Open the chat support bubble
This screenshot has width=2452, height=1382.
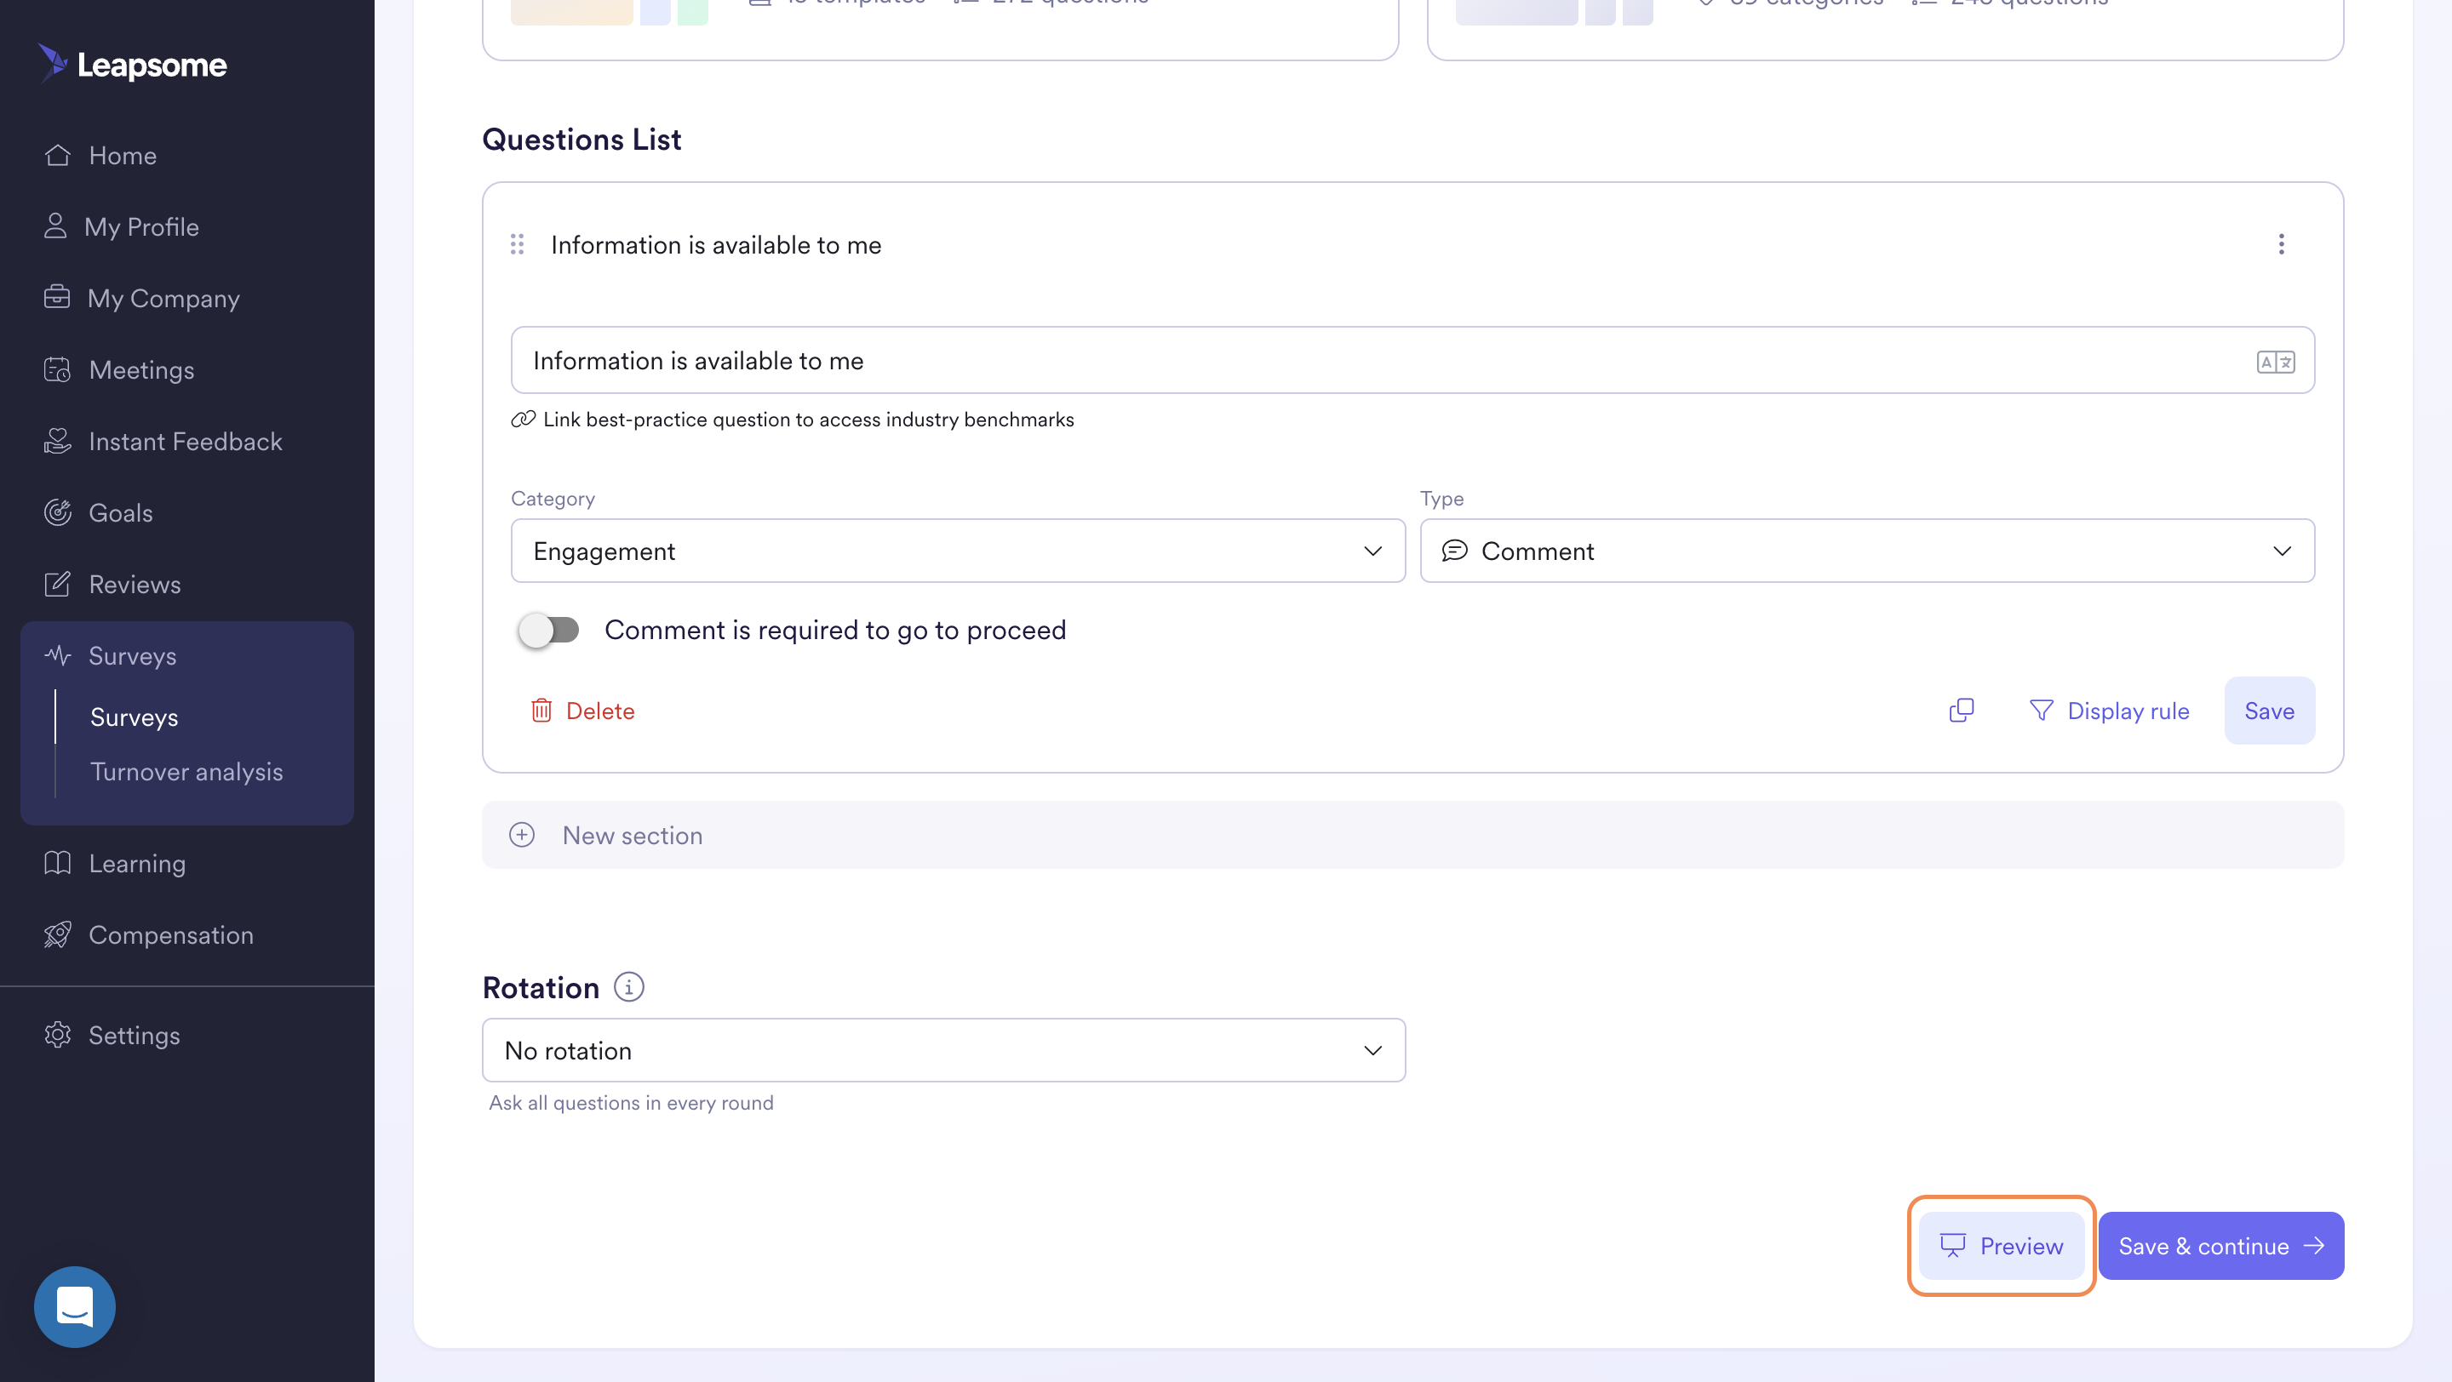pyautogui.click(x=74, y=1306)
